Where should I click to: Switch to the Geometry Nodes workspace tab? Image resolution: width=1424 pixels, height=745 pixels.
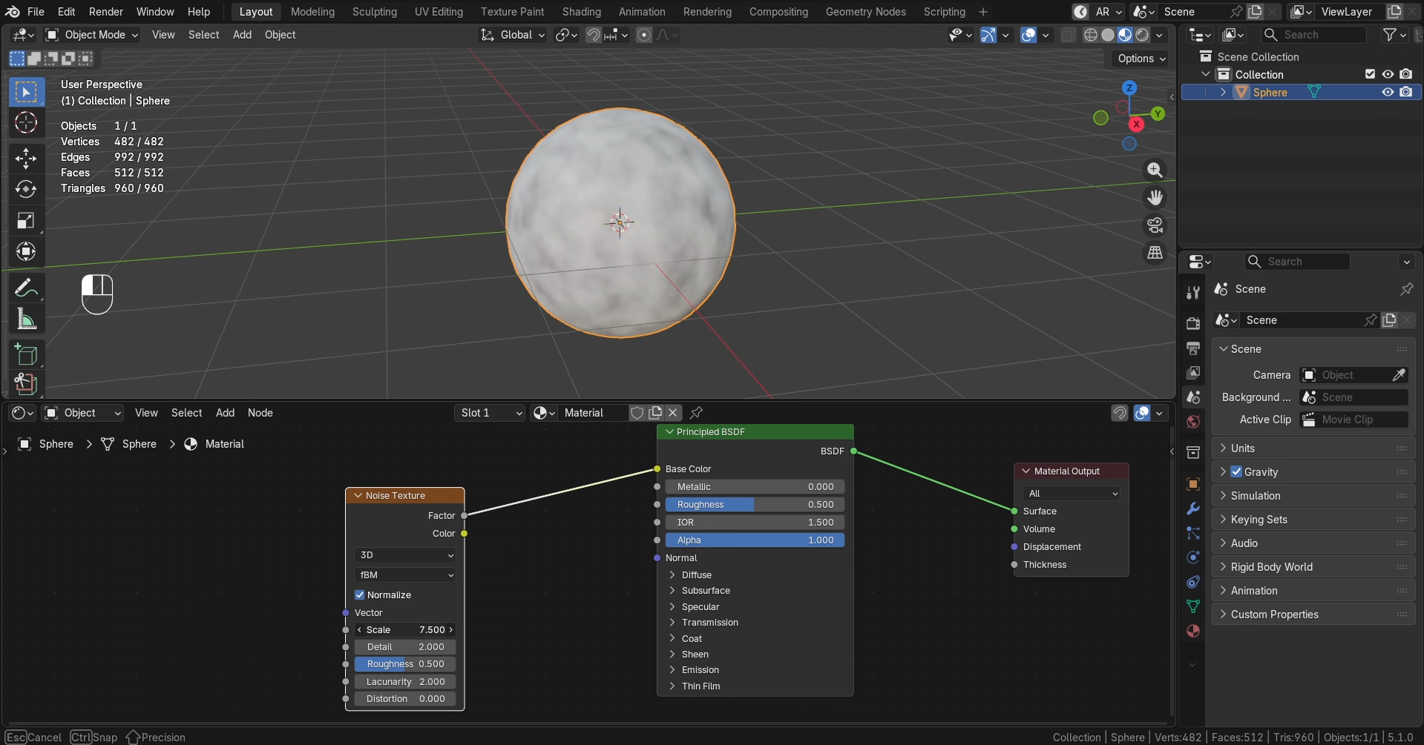[x=865, y=12]
